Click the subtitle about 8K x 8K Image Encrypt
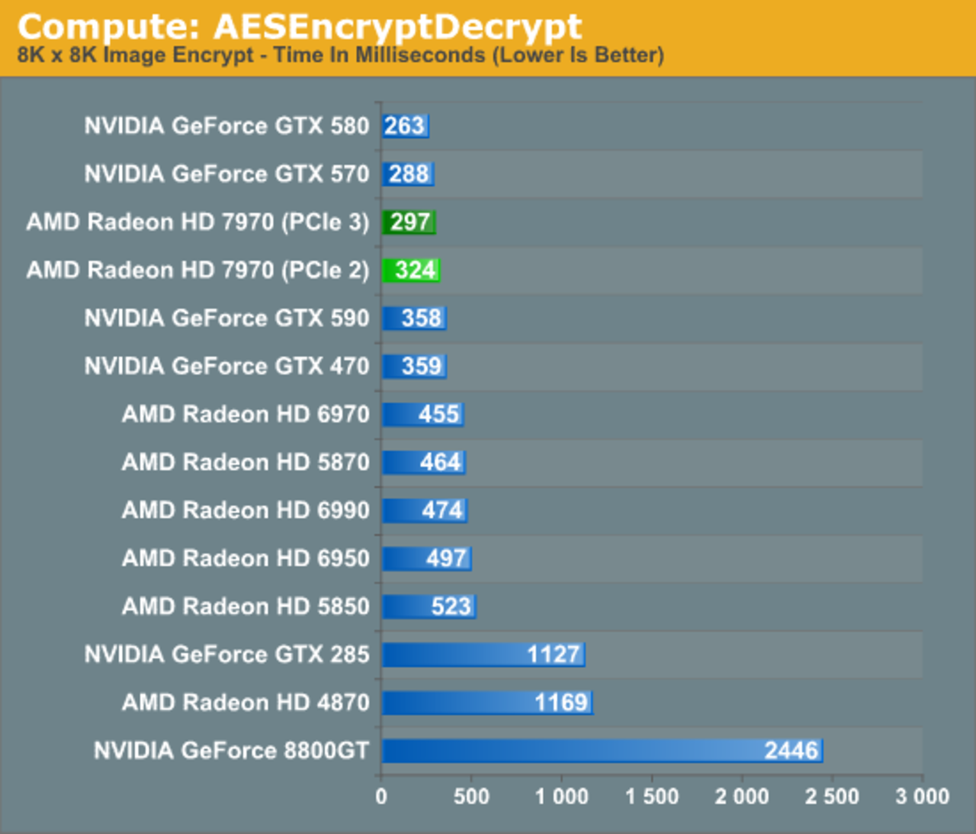Image resolution: width=976 pixels, height=834 pixels. (x=340, y=56)
